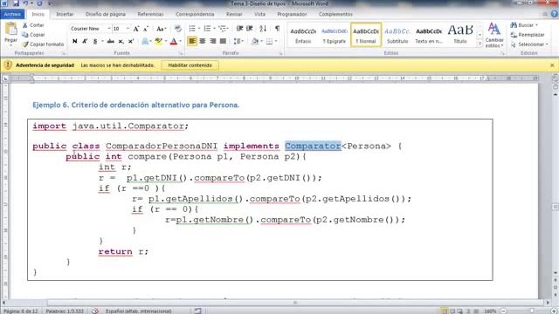Decrease paragraph indent
Image resolution: width=559 pixels, height=314 pixels.
(x=239, y=29)
